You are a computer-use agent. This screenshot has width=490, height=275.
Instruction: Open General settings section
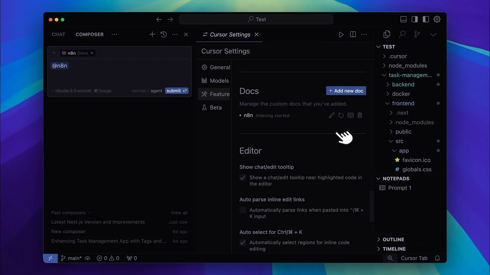tap(215, 67)
